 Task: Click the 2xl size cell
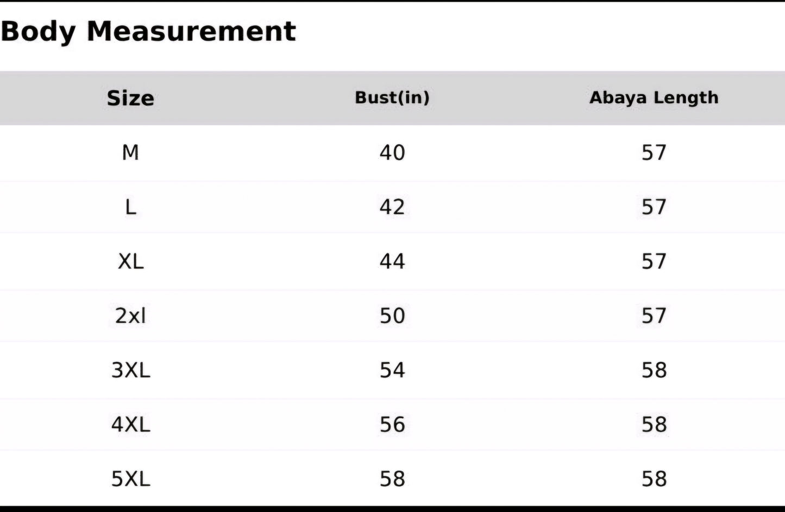tap(130, 316)
